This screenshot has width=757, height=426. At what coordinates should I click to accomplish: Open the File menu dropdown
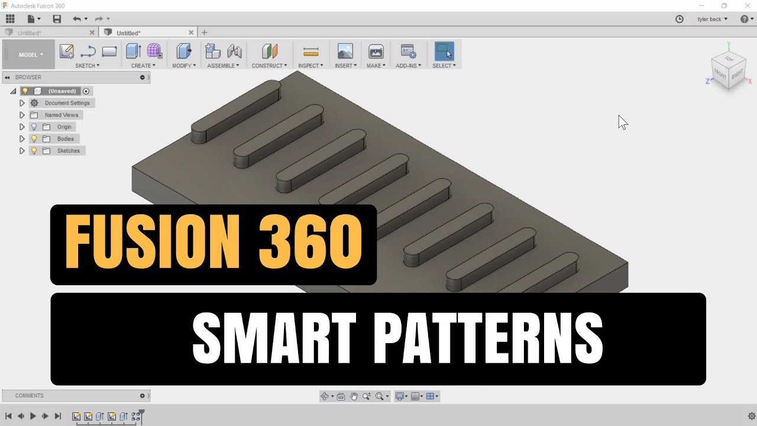34,19
